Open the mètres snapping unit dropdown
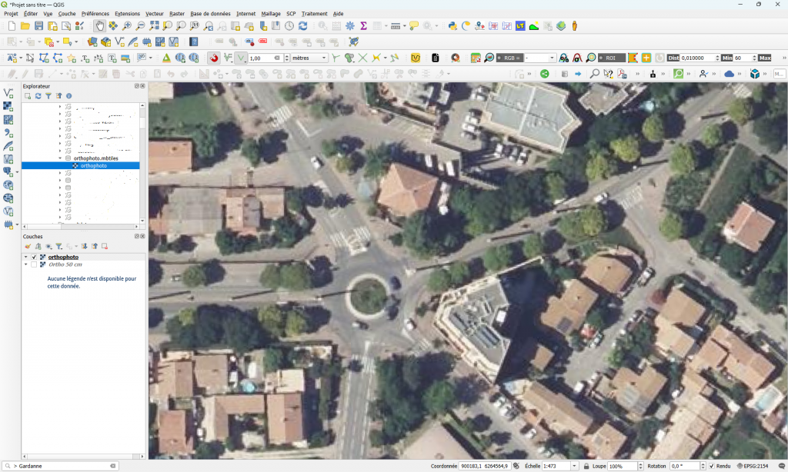Image resolution: width=788 pixels, height=472 pixels. tap(310, 58)
